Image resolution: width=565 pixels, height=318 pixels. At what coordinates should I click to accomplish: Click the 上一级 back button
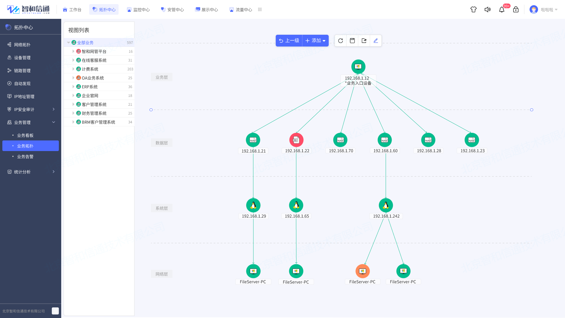click(x=289, y=41)
